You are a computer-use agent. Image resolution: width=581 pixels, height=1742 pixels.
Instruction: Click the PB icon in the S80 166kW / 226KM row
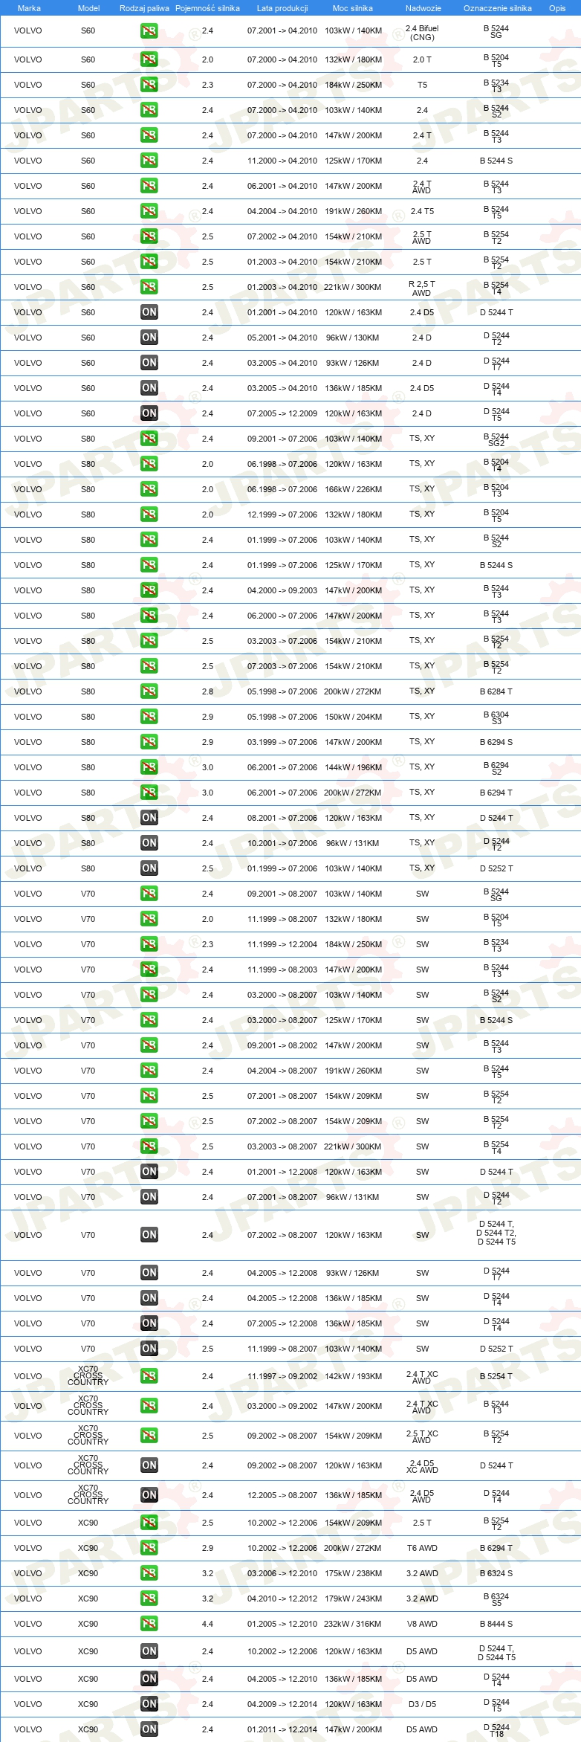tap(149, 489)
